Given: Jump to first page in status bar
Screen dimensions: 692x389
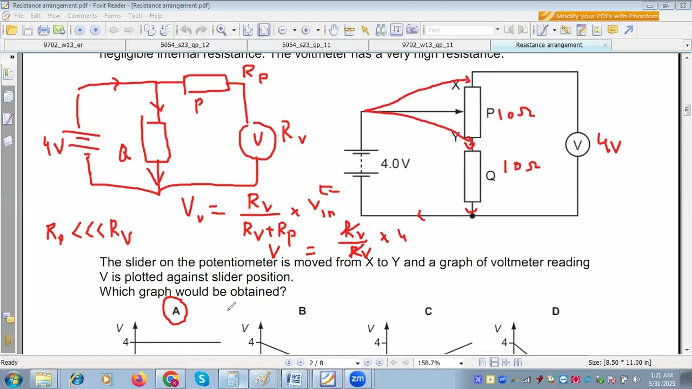Looking at the screenshot, I should (x=289, y=363).
